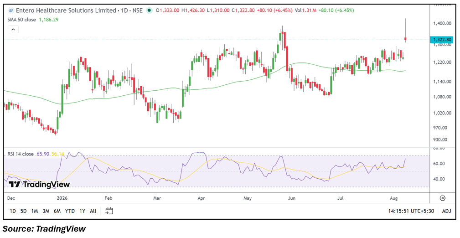Select the 5D time range
Screen dimensions: 460x238
23,211
